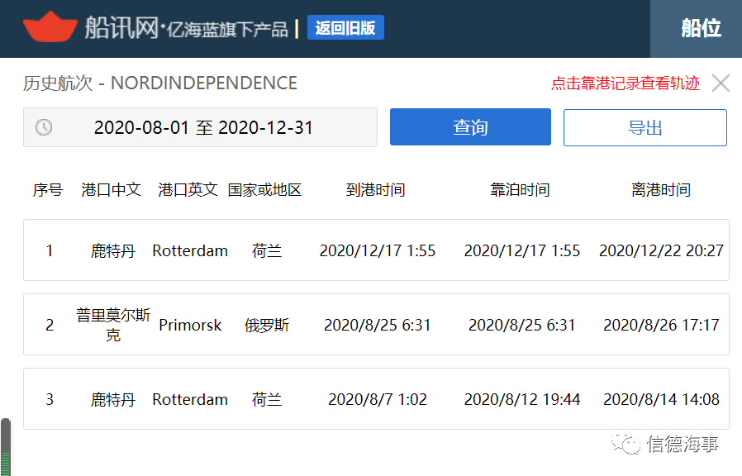Click the 点击靠港记录查看轨迹 hint link
This screenshot has width=742, height=476.
(625, 83)
